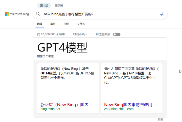The width and height of the screenshot is (182, 122).
Task: Toggle the 自适应缩放 switch
Action: [117, 34]
